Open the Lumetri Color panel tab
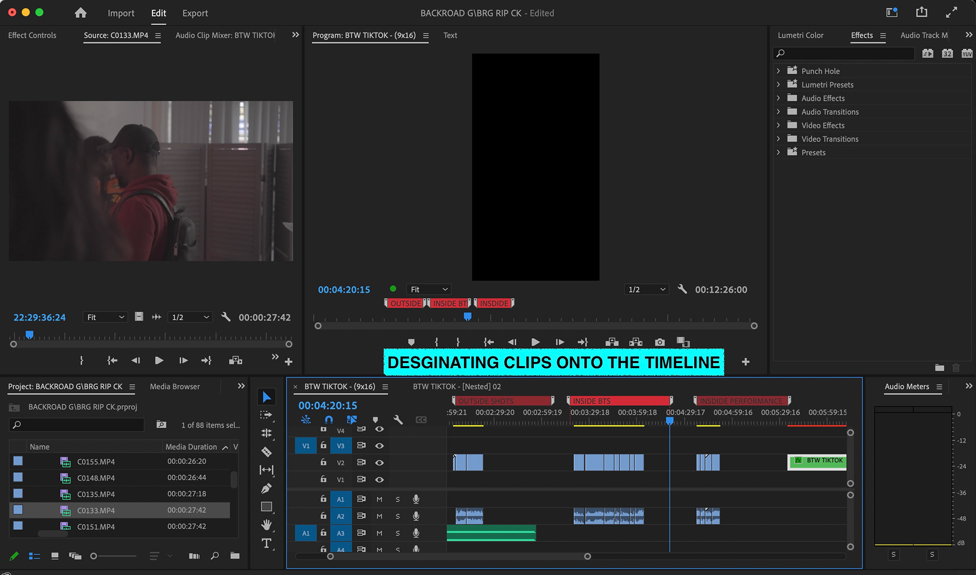Viewport: 976px width, 575px height. click(800, 35)
